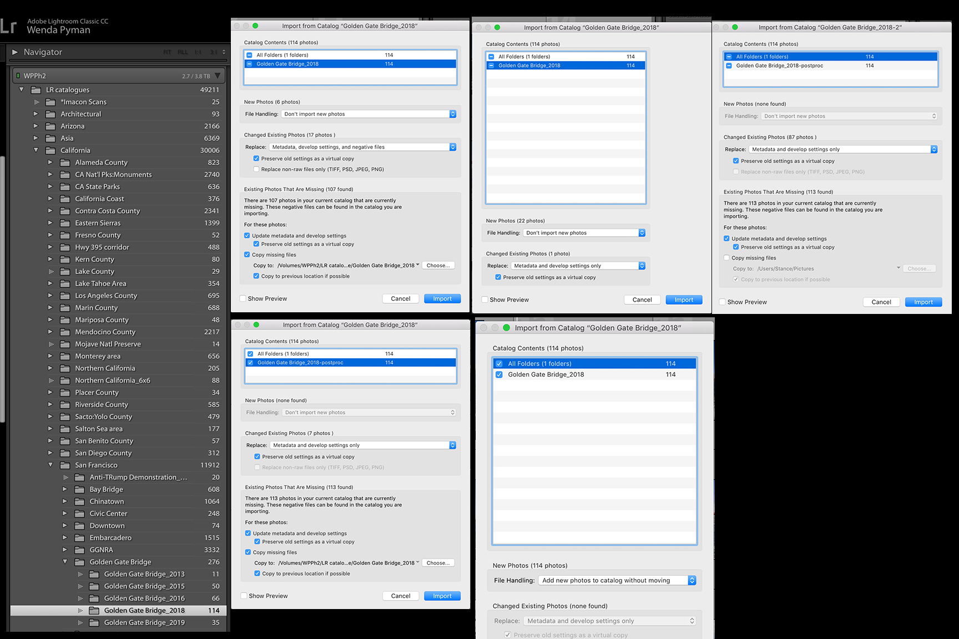Viewport: 959px width, 639px height.
Task: Collapse the San Francisco folder
Action: [51, 465]
